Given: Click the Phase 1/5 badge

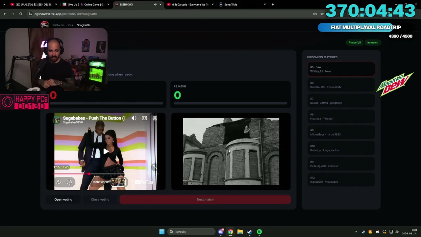Looking at the screenshot, I should tap(355, 42).
